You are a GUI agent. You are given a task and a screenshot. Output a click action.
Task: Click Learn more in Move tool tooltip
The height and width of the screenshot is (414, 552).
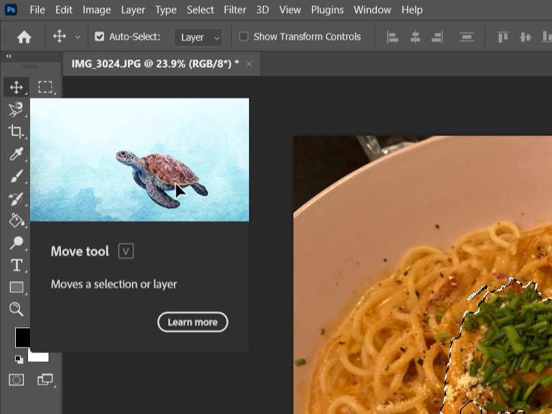[193, 322]
